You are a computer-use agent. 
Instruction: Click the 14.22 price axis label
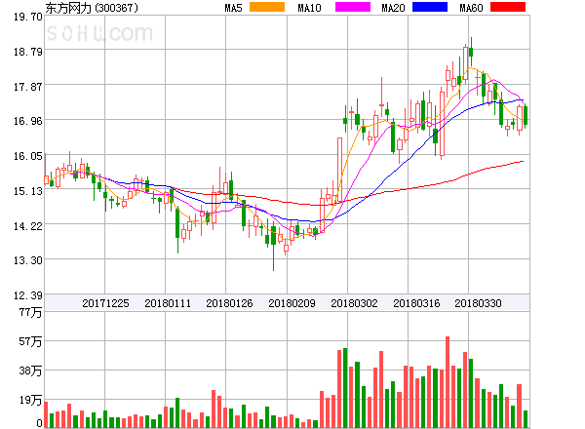click(x=28, y=226)
